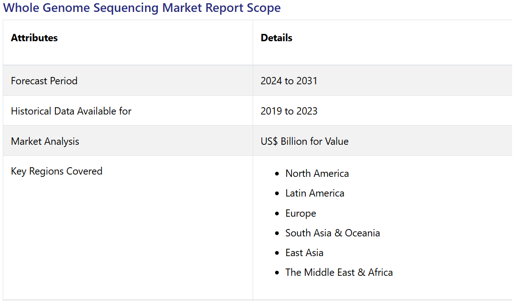514x301 pixels.
Task: Click the Whole Genome Sequencing Market Report Scope heading
Action: pos(142,8)
